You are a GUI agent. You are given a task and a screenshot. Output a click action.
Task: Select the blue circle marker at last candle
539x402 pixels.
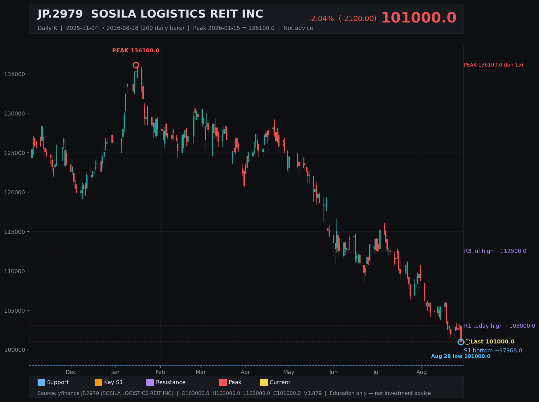click(x=461, y=342)
